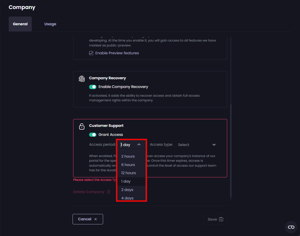This screenshot has width=300, height=236.
Task: Click the open padlock icon beside Customer Support
Action: (82, 126)
